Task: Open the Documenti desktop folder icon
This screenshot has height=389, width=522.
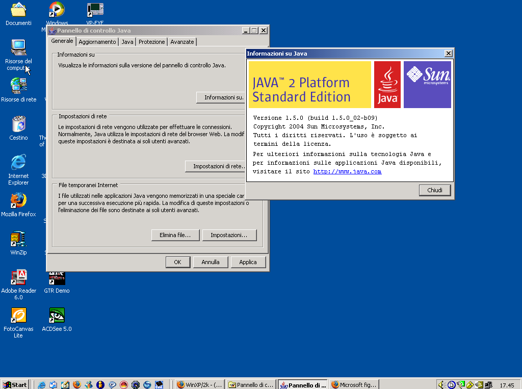Action: point(19,14)
